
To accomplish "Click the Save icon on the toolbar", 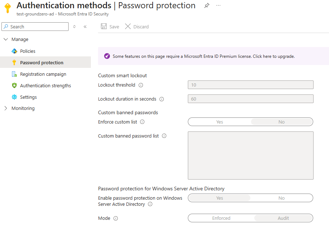I will tap(104, 26).
